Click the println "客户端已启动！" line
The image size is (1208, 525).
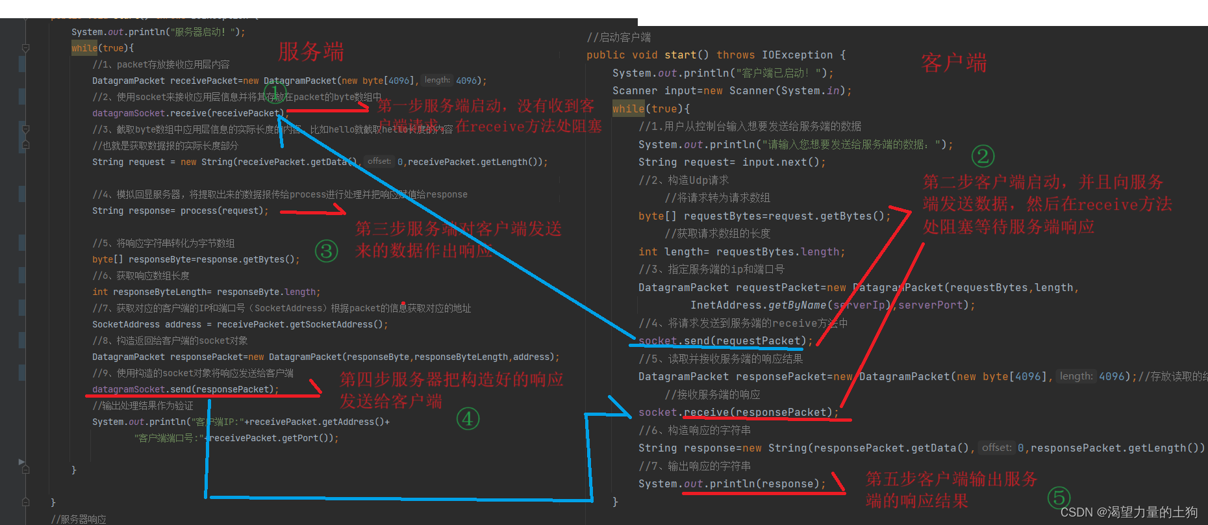(x=723, y=73)
